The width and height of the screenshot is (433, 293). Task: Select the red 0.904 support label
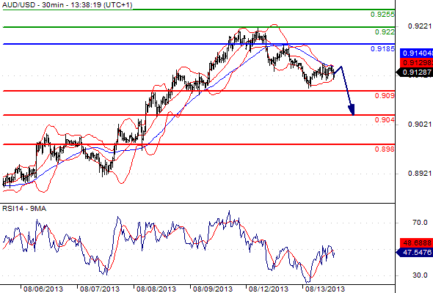click(385, 120)
